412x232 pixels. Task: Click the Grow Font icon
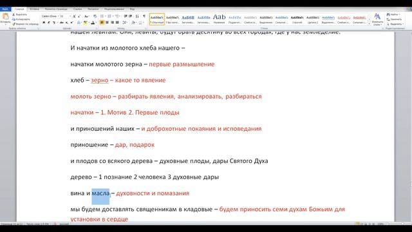tap(75, 16)
